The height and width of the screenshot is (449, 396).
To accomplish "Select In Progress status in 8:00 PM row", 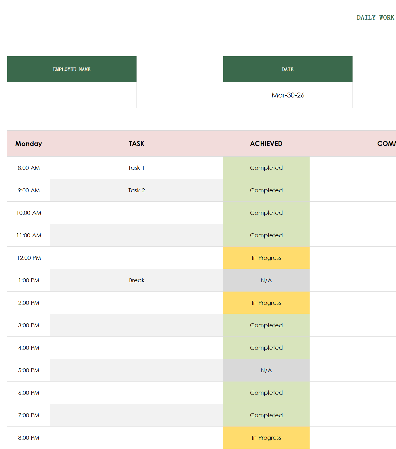I will pos(266,438).
